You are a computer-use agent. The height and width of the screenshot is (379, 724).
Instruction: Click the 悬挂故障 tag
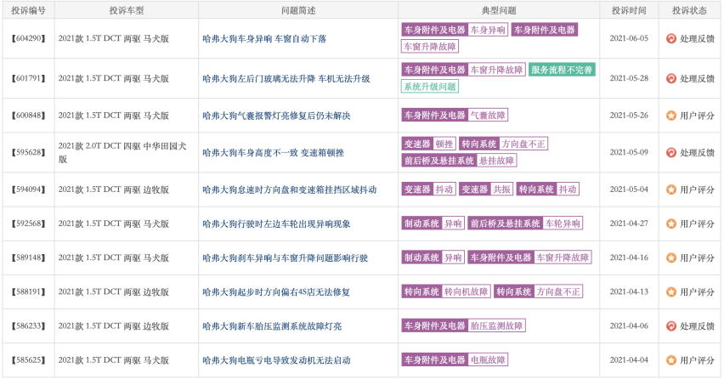click(496, 161)
